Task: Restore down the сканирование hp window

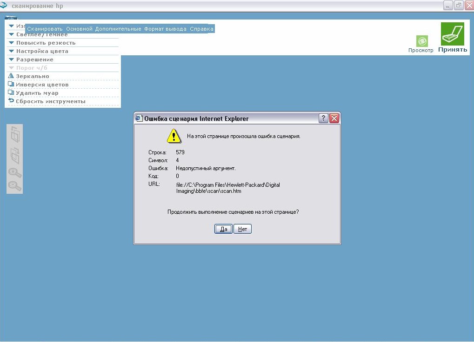Action: coord(459,6)
